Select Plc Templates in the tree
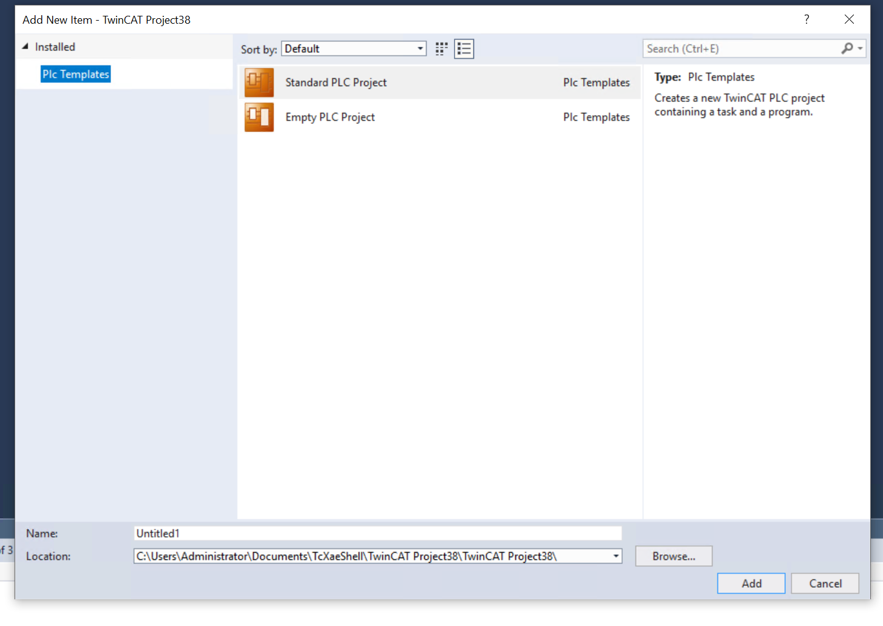Screen dimensions: 883x626 [x=76, y=74]
